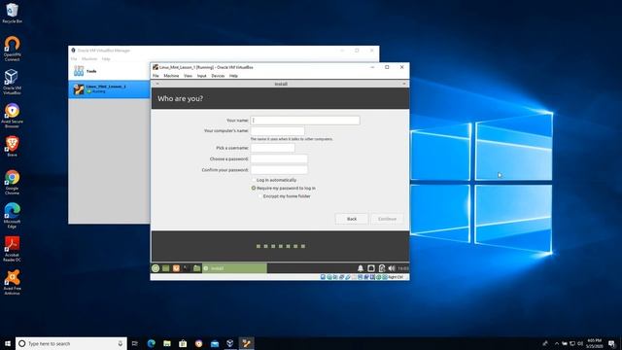
Task: Click the microphone icon in the search box
Action: coord(121,343)
